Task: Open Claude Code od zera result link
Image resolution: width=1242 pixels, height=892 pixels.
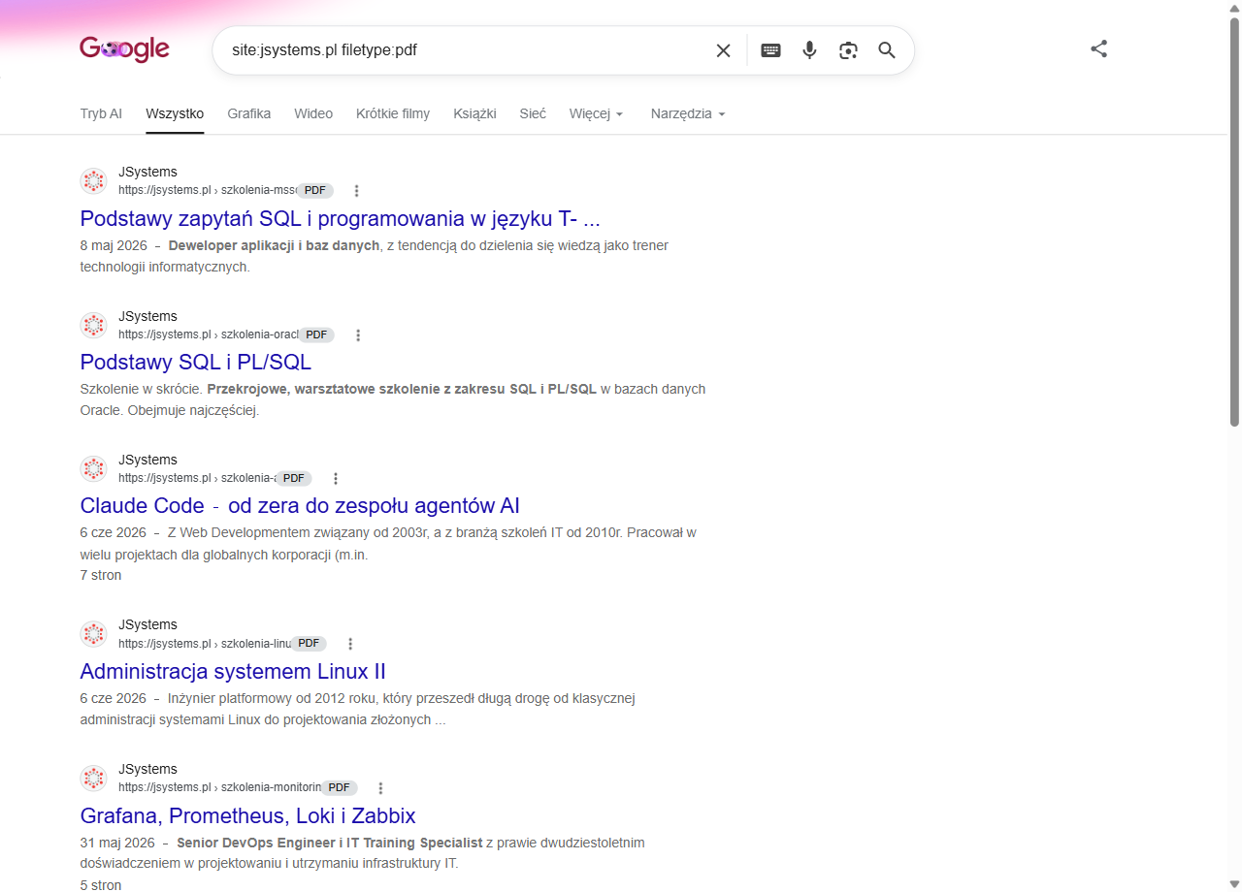Action: 300,506
